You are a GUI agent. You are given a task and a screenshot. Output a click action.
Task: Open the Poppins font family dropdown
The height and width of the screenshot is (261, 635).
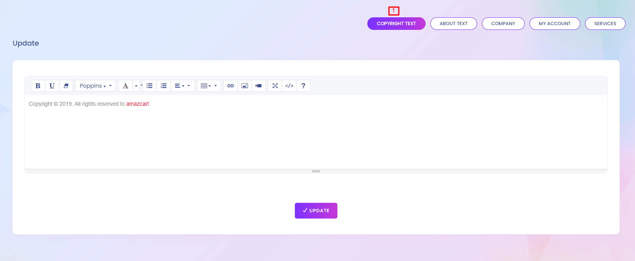[95, 86]
